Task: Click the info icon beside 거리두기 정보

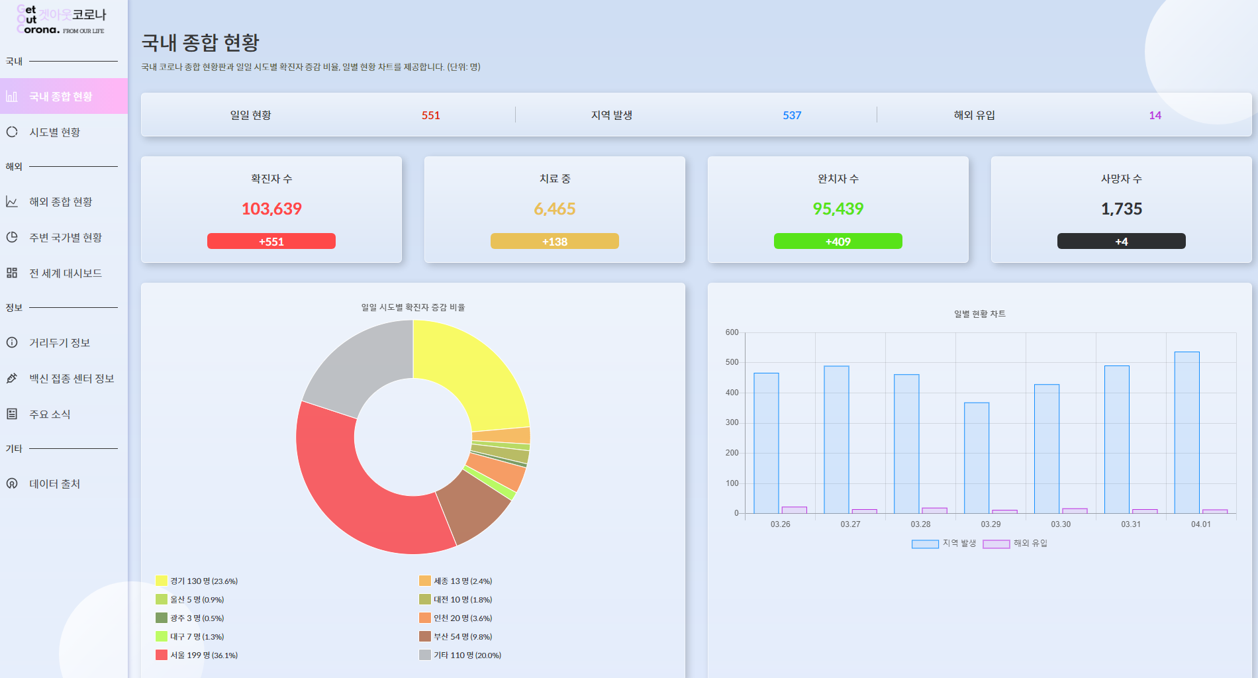Action: pyautogui.click(x=12, y=342)
